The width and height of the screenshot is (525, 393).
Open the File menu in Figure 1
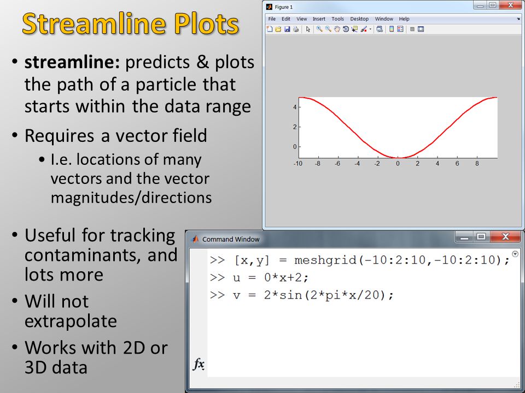(x=272, y=19)
